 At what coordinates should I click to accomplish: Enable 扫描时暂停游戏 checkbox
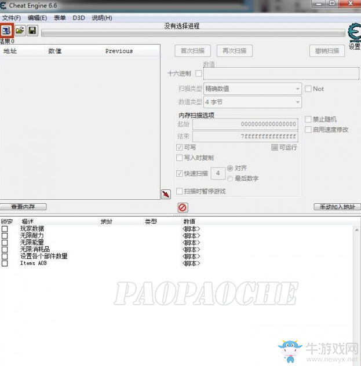click(x=179, y=192)
